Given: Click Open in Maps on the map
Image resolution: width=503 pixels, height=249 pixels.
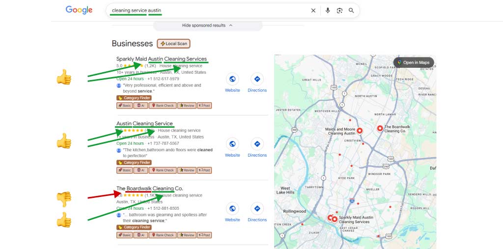Looking at the screenshot, I should click(x=413, y=62).
